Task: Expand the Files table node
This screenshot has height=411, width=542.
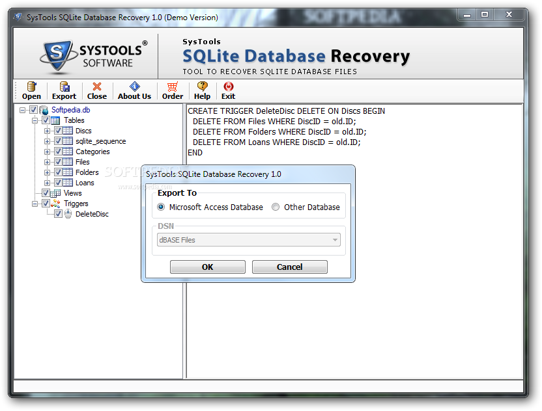Action: [x=47, y=162]
